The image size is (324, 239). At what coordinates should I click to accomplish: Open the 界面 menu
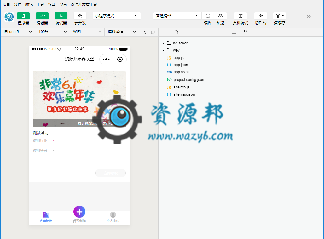coord(52,4)
